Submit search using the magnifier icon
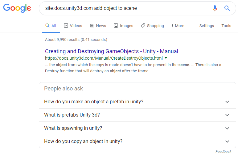 click(227, 8)
